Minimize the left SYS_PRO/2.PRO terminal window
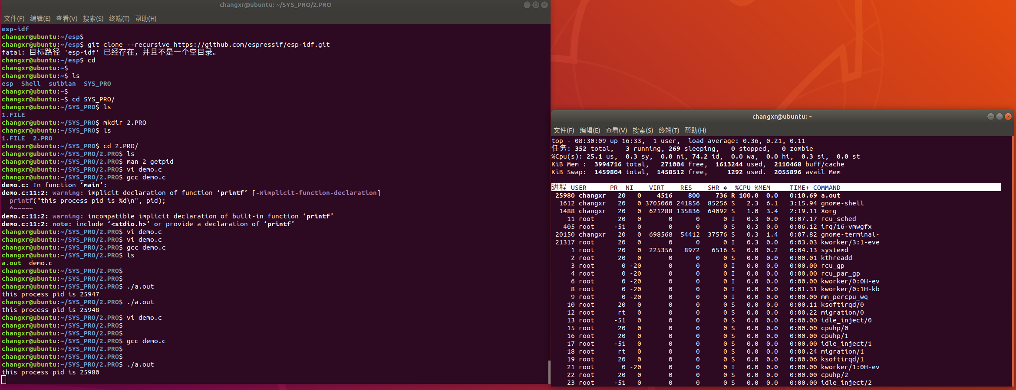Screen dimensions: 1016x390 pos(527,5)
